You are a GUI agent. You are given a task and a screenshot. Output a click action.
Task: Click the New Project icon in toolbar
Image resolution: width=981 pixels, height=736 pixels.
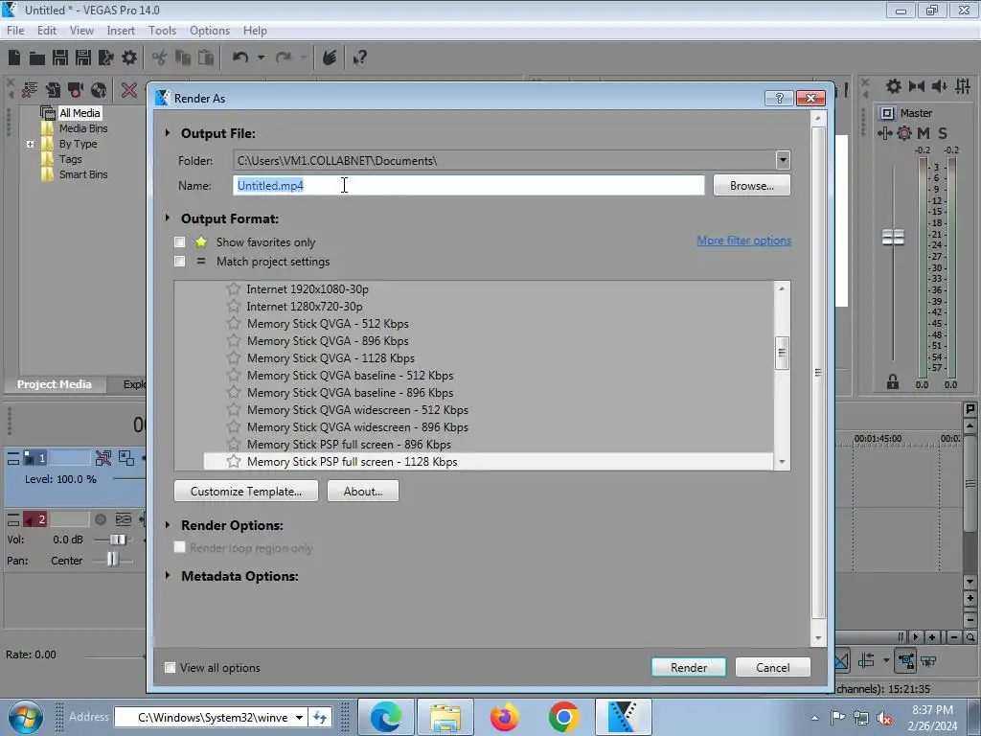[x=14, y=57]
